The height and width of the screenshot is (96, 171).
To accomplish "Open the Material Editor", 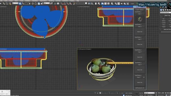I will pos(112,3).
